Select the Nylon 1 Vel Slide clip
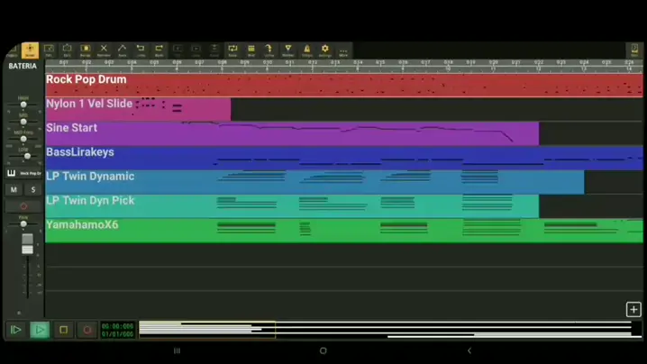This screenshot has width=647, height=364. (x=138, y=109)
